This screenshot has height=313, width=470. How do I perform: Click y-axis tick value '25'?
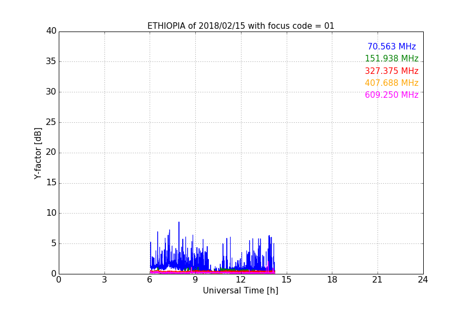(51, 122)
